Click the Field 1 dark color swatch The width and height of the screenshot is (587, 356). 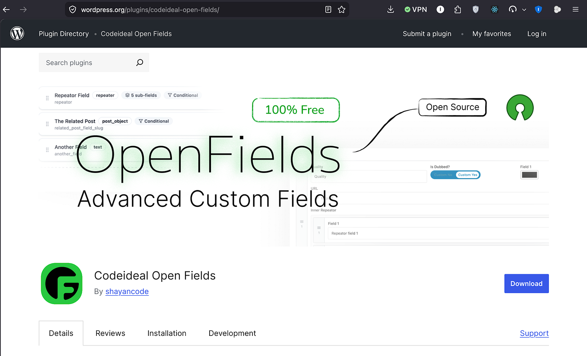click(x=529, y=175)
